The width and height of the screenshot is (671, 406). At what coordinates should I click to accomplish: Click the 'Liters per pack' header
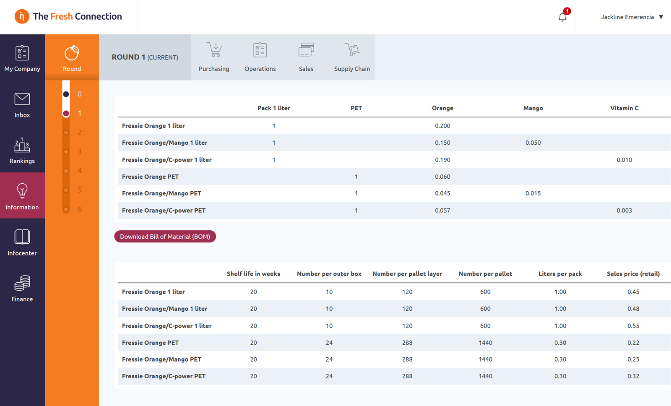point(560,274)
